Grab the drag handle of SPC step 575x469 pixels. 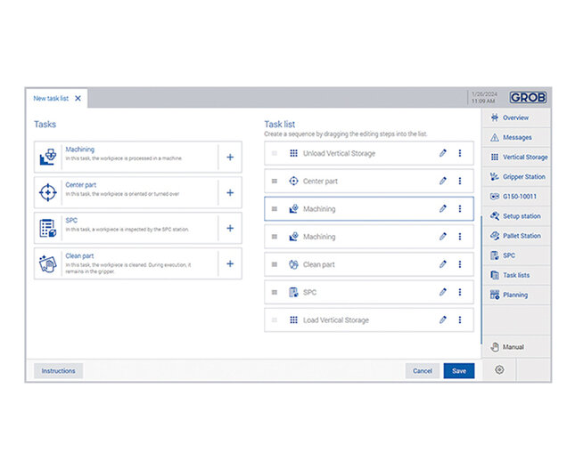pos(275,293)
